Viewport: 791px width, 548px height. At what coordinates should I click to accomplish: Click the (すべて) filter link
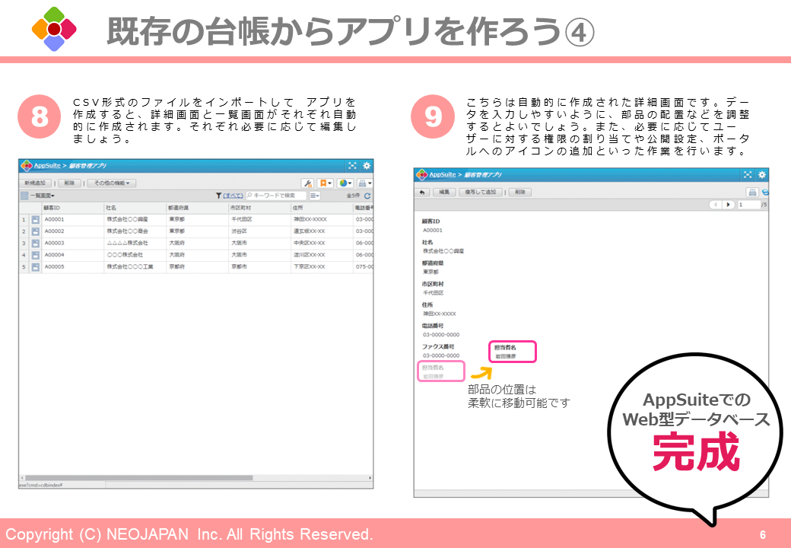[x=233, y=196]
